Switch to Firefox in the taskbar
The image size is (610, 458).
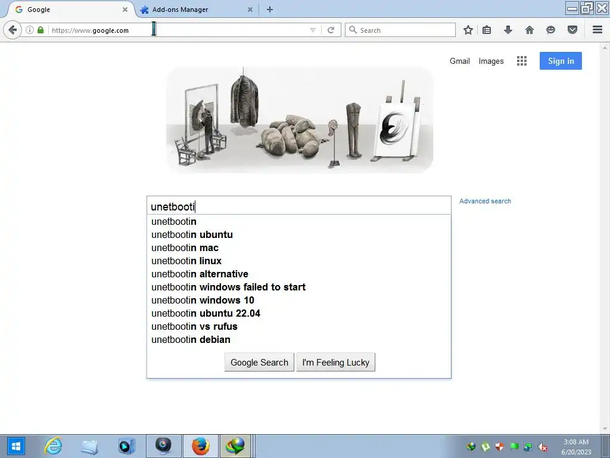coord(200,446)
